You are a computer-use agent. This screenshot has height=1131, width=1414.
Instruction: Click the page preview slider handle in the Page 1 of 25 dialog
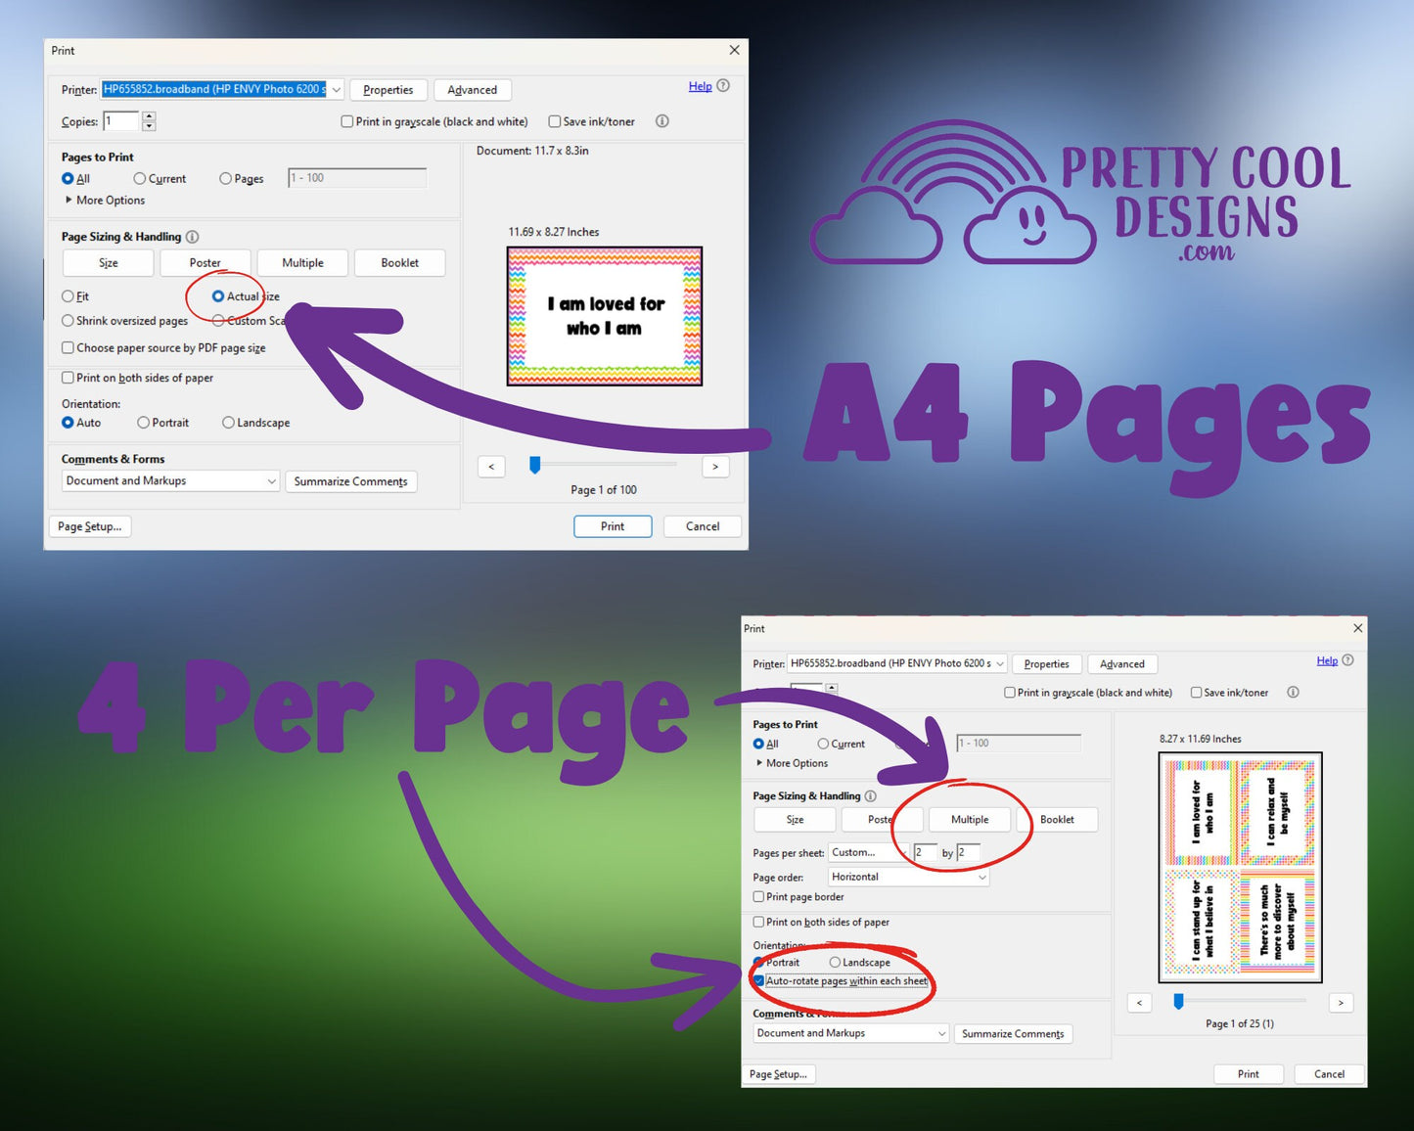tap(1178, 1001)
